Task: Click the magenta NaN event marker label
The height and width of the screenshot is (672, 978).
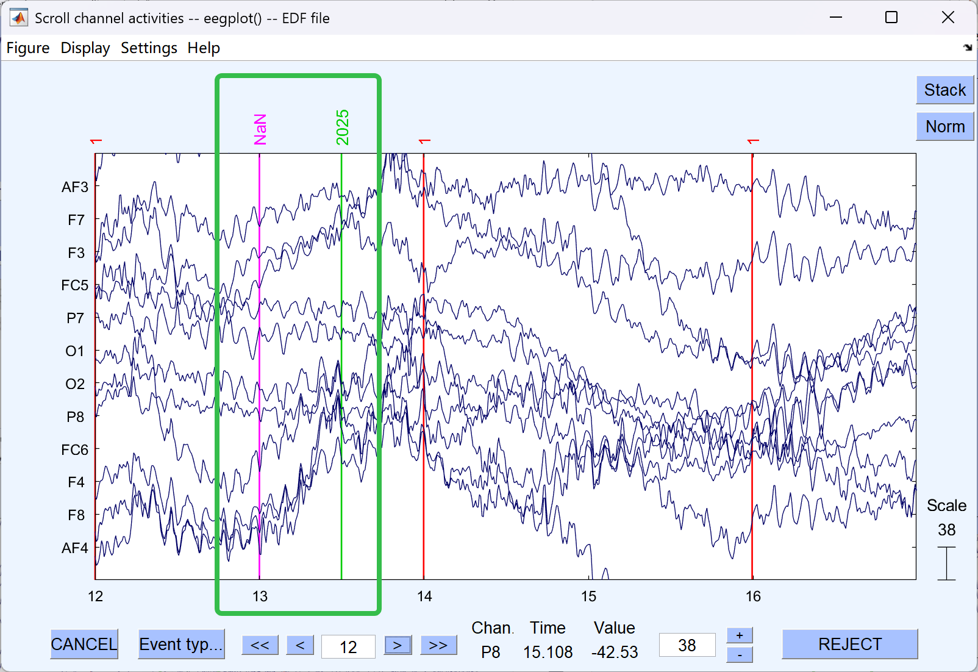Action: (260, 129)
